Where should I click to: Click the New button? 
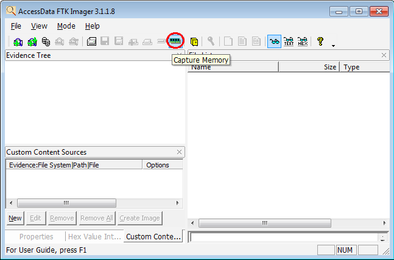pos(15,218)
